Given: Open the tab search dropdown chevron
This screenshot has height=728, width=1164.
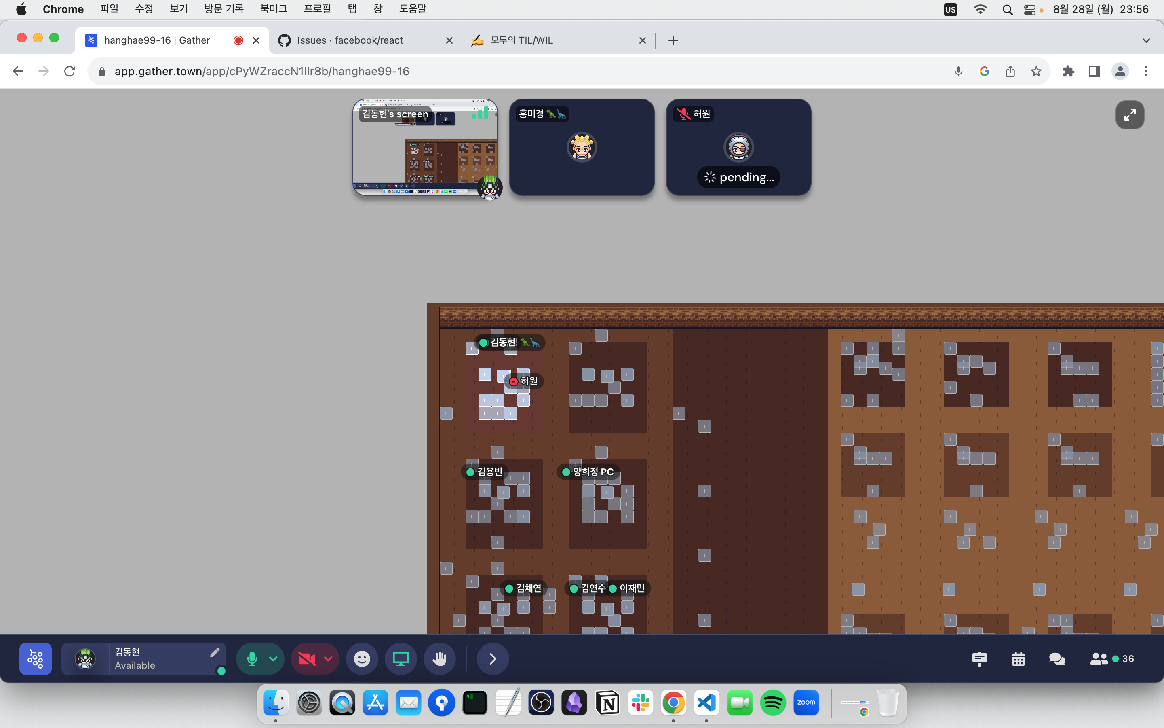Looking at the screenshot, I should click(1146, 40).
